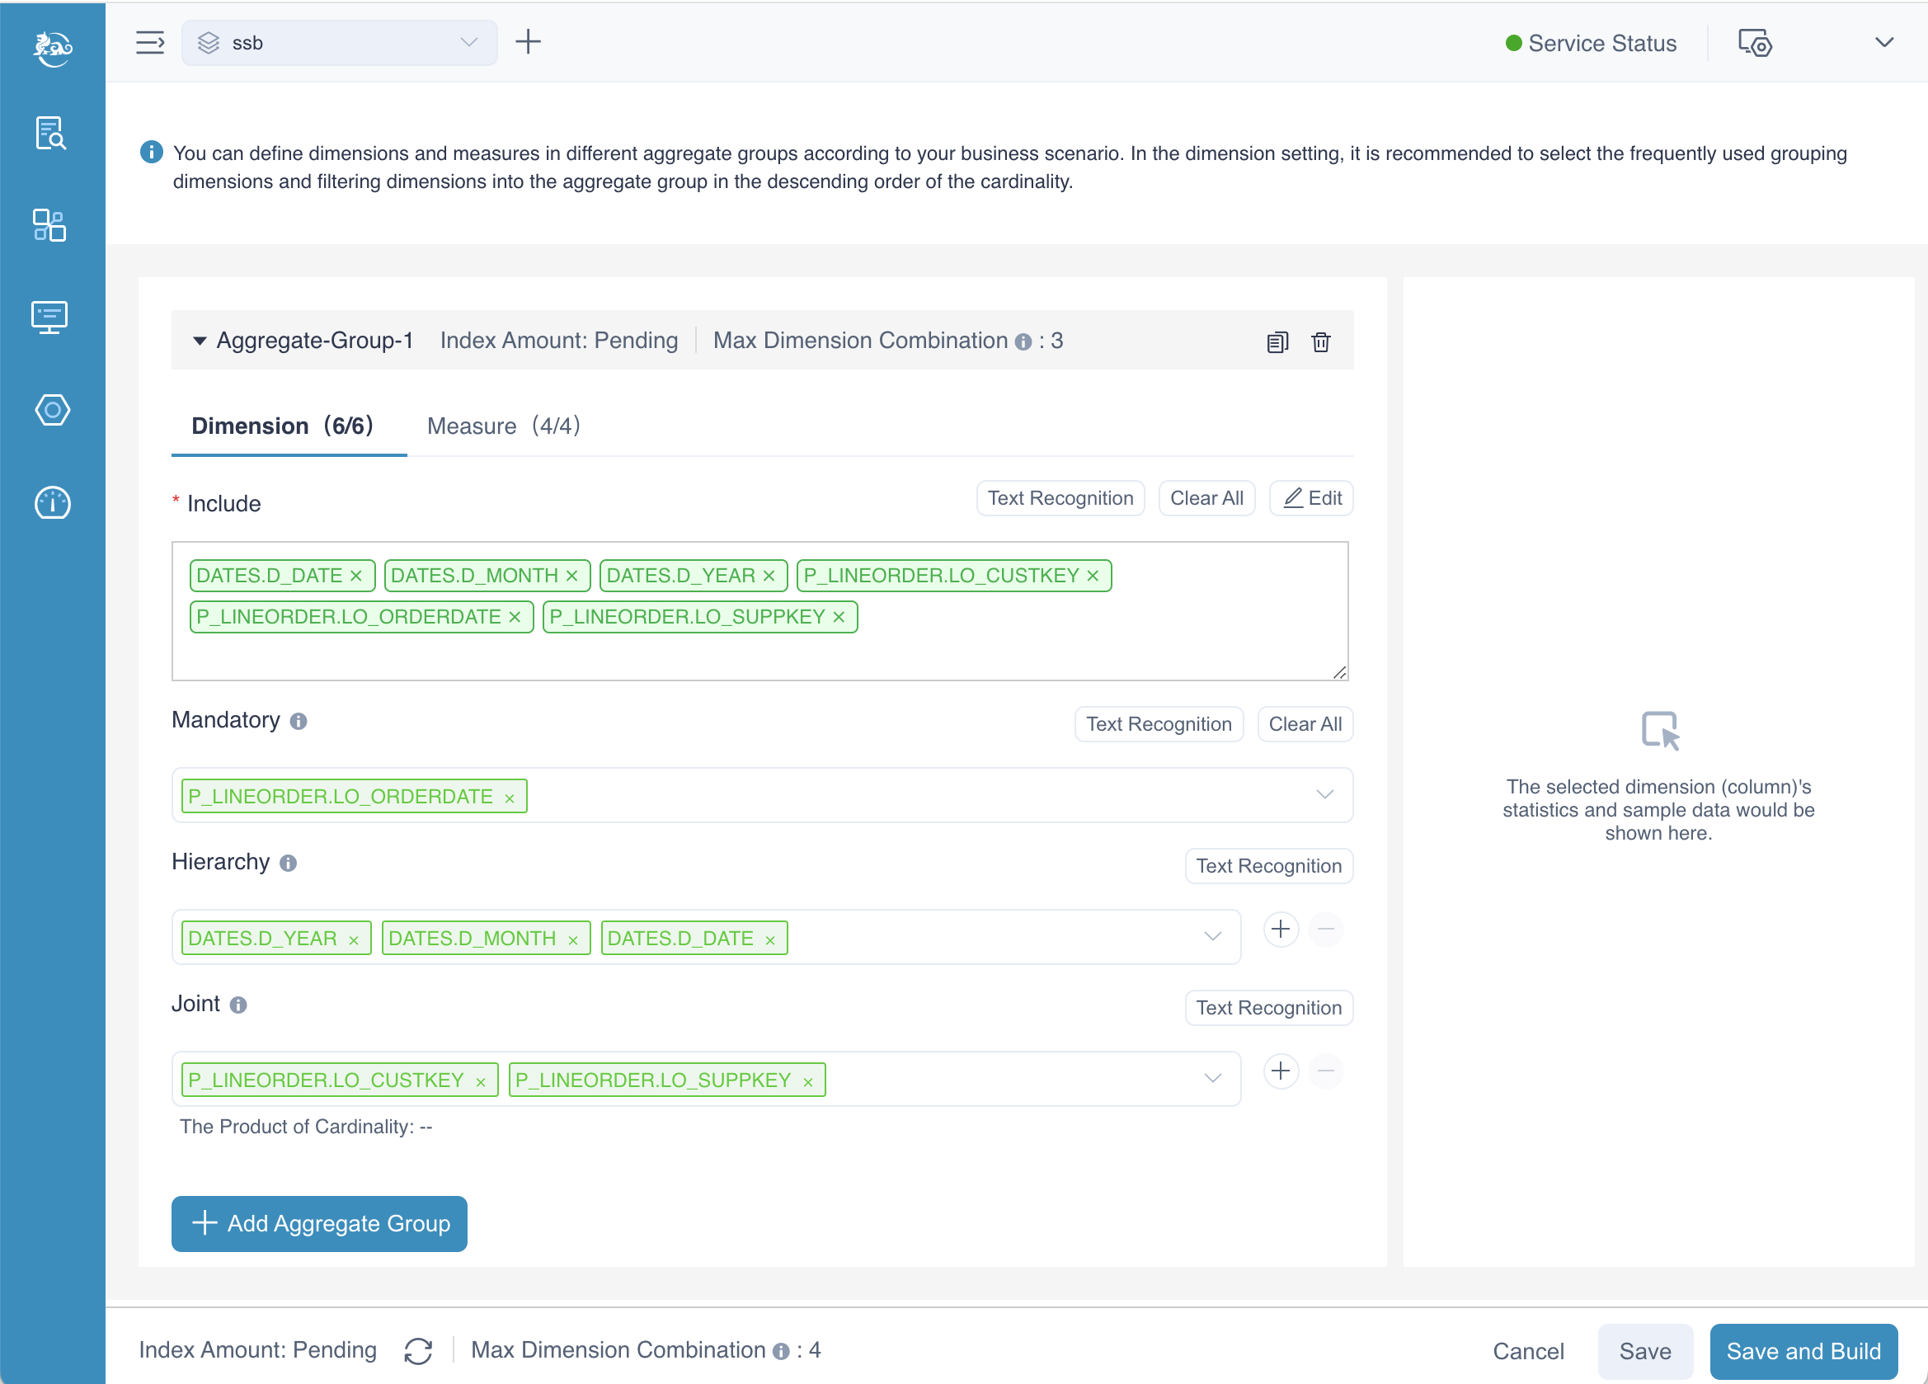The image size is (1928, 1384).
Task: Open the data asset sidebar icon
Action: pyautogui.click(x=50, y=225)
